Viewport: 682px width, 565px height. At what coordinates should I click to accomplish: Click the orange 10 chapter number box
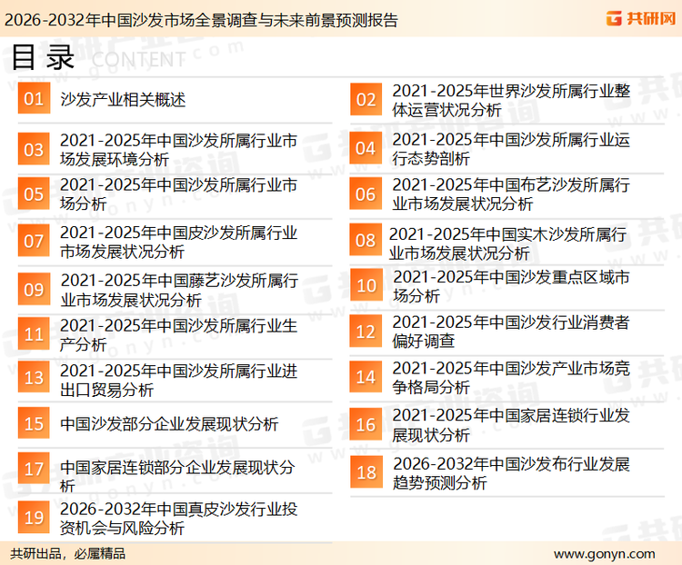pyautogui.click(x=366, y=285)
